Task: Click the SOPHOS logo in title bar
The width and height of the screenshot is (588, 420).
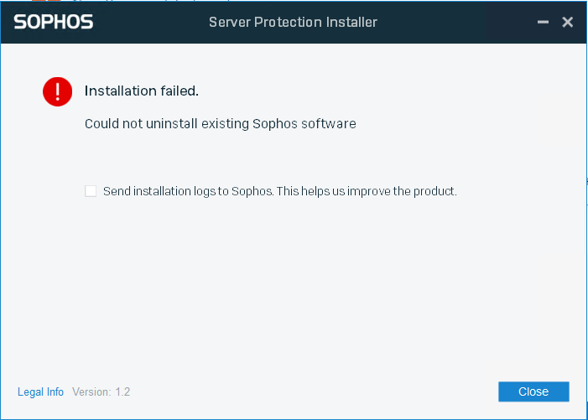Action: pyautogui.click(x=53, y=22)
